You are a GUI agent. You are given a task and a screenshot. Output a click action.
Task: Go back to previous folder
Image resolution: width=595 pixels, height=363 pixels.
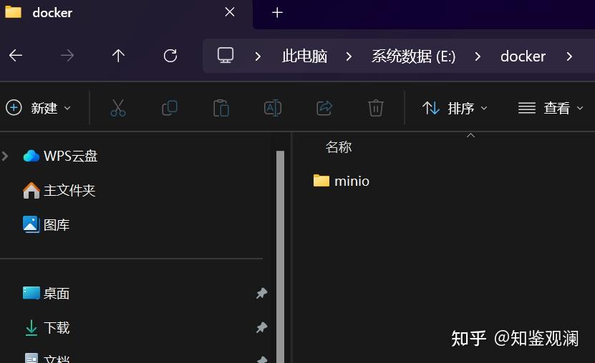click(16, 56)
